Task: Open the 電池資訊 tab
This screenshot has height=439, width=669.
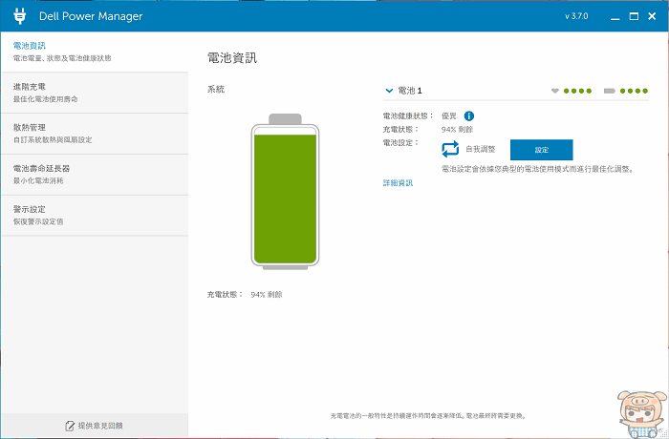Action: (94, 52)
